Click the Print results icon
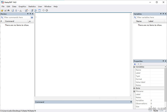 tap(8, 10)
